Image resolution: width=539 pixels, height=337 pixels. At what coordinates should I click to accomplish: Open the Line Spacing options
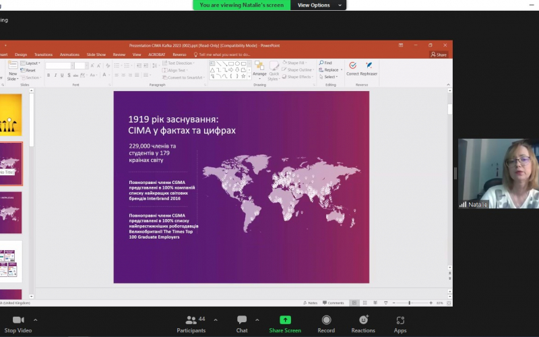click(155, 65)
